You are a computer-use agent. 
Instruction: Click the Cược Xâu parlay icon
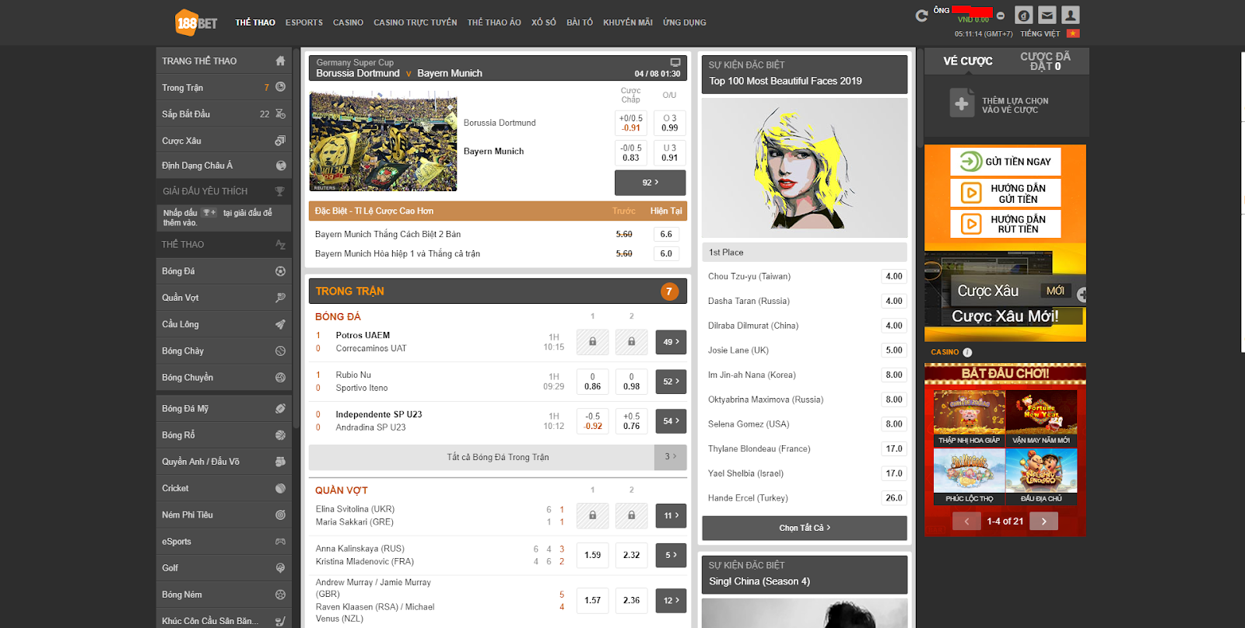click(280, 141)
